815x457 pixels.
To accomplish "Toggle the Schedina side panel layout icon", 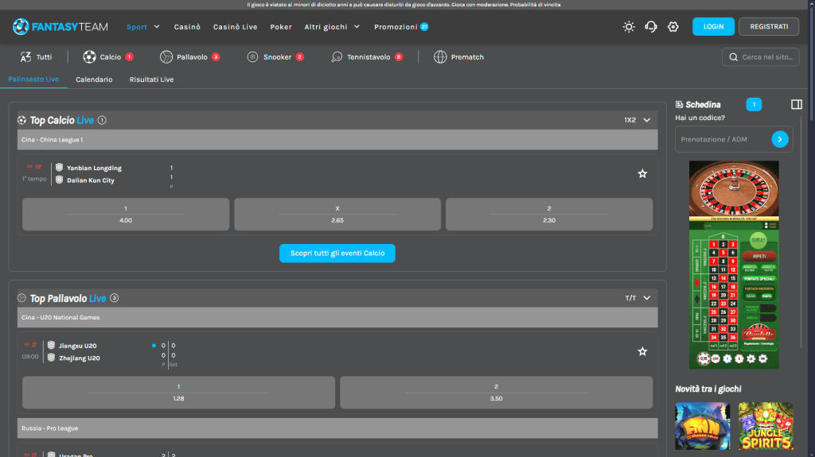I will pyautogui.click(x=796, y=104).
